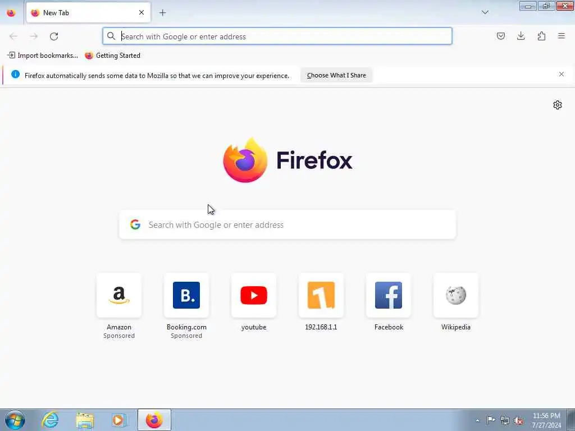Open the Windows Start menu orb
575x431 pixels.
pyautogui.click(x=15, y=420)
